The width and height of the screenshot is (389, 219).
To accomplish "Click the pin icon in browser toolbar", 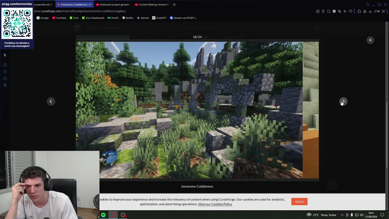I will pos(323,11).
